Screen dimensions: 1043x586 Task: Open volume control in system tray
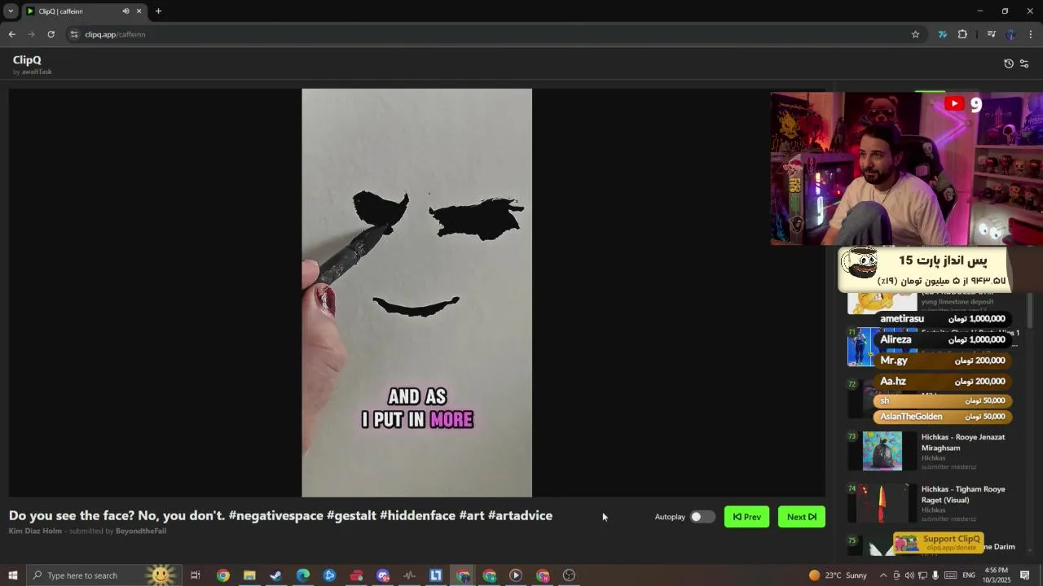[909, 575]
